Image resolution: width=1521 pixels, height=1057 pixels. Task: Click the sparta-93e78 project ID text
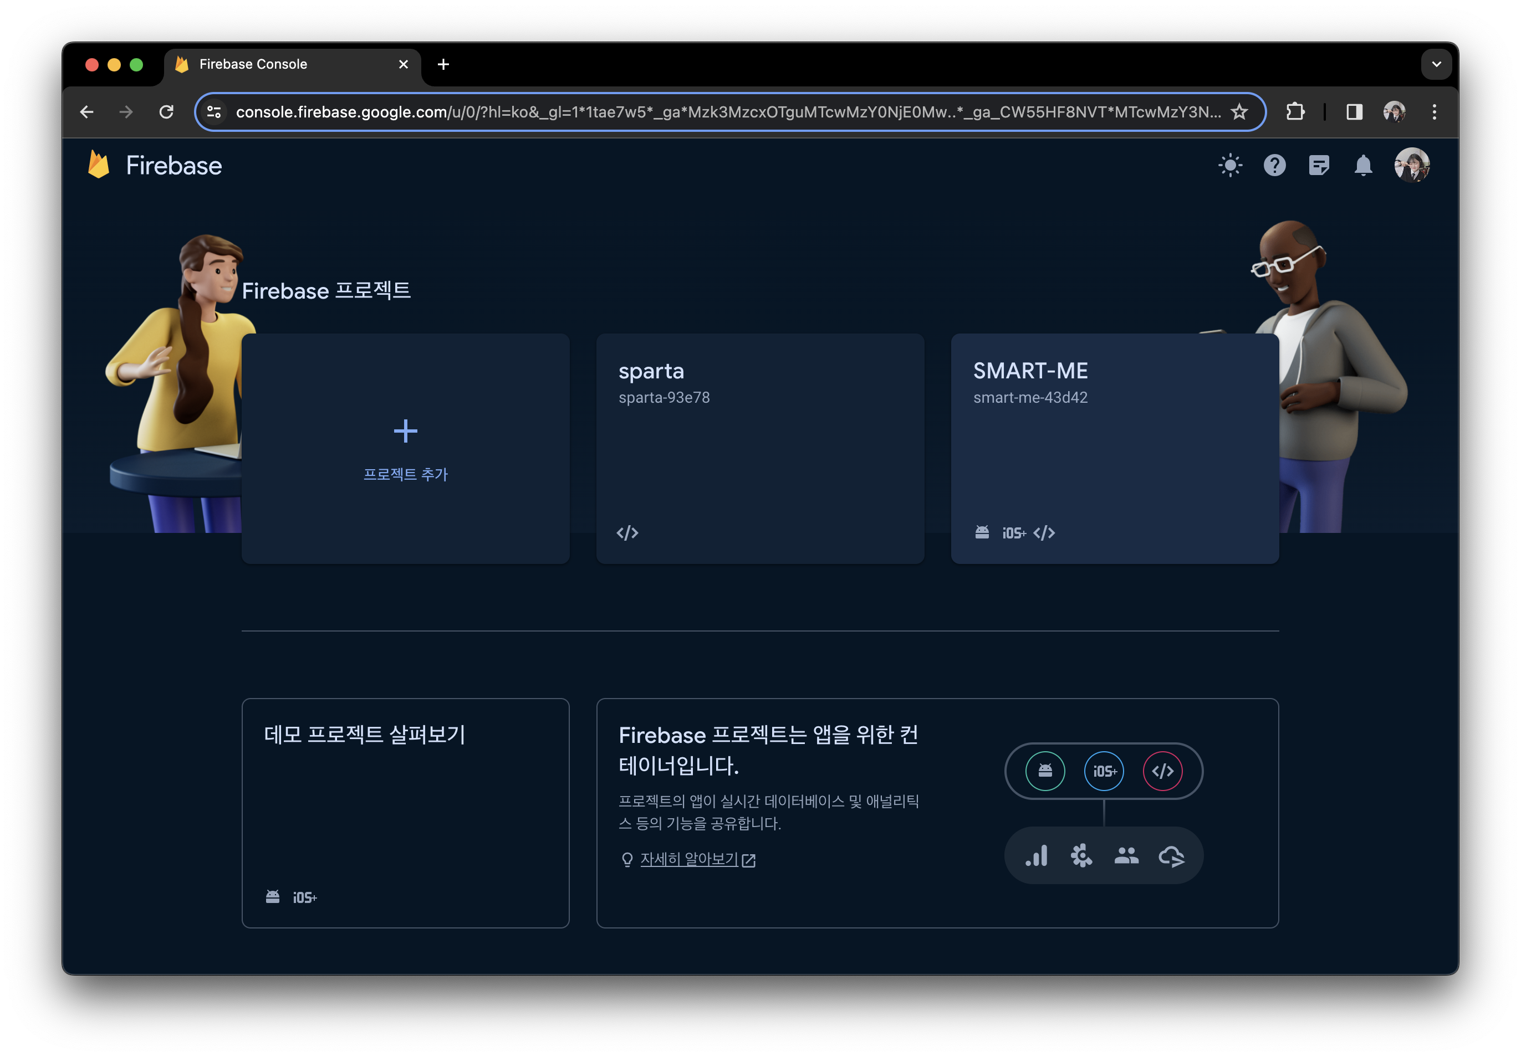(664, 397)
